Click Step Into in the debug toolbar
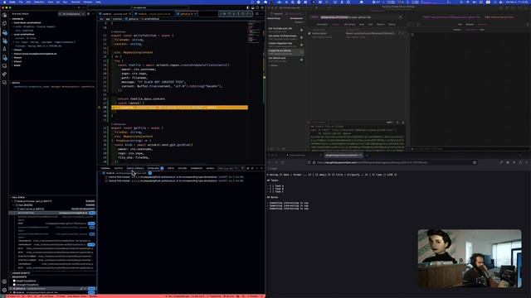Viewport: 531px width, 298px height. pos(234,14)
